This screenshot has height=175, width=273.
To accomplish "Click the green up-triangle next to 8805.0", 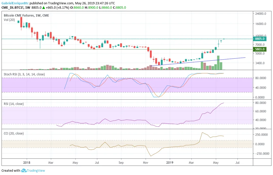I will point(44,7).
